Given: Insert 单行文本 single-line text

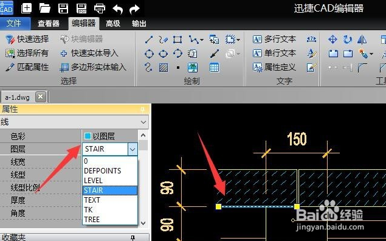Looking at the screenshot, I should [275, 53].
